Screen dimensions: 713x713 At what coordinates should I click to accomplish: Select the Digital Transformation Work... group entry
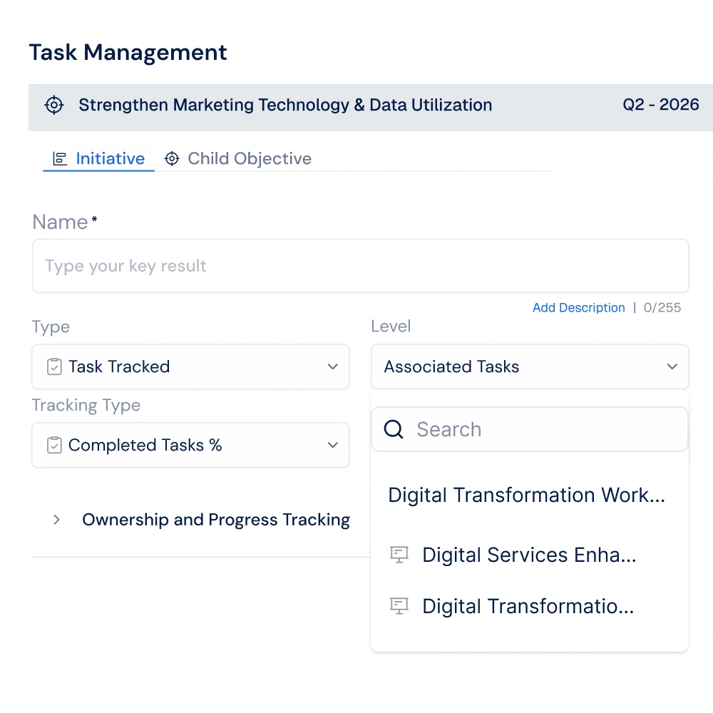tap(527, 496)
